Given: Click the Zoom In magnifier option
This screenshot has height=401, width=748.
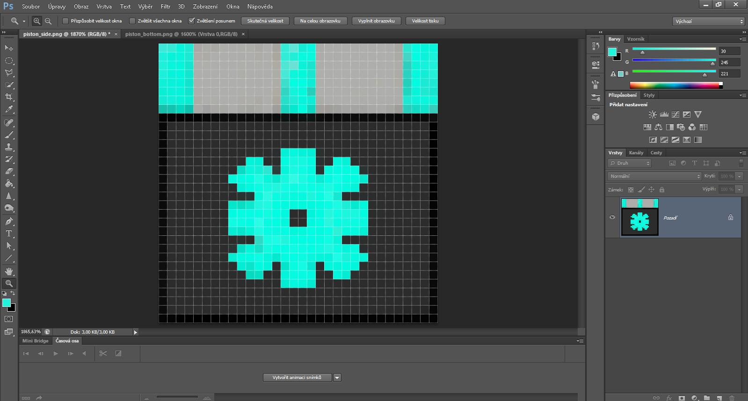Looking at the screenshot, I should [36, 21].
